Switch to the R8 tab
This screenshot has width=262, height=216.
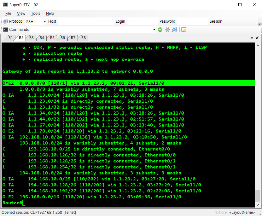pos(83,38)
